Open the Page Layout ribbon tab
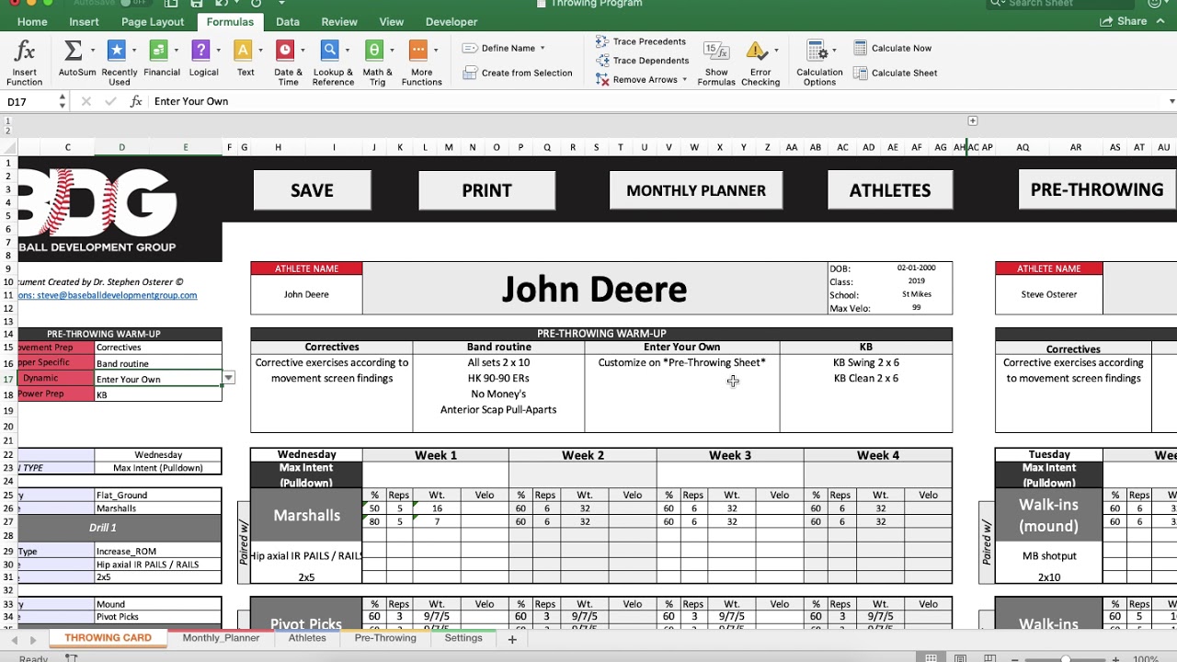1177x662 pixels. [153, 22]
